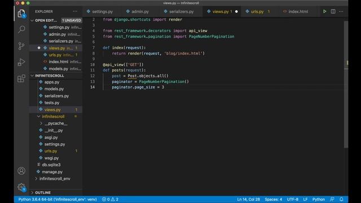Screen dimensions: 361x203
Task: Open manage.py in the project tree
Action: 56,171
